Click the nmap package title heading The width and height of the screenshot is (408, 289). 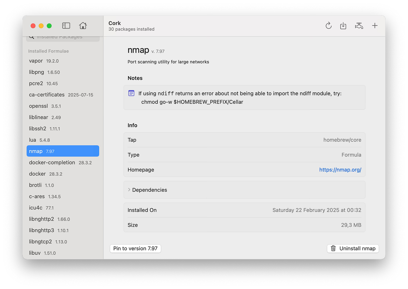[x=138, y=50]
